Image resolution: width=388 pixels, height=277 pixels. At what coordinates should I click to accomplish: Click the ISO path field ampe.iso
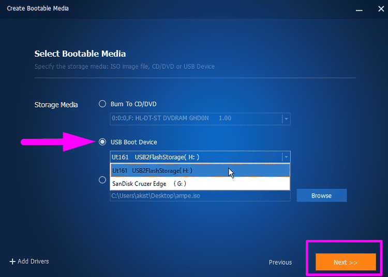click(x=200, y=196)
